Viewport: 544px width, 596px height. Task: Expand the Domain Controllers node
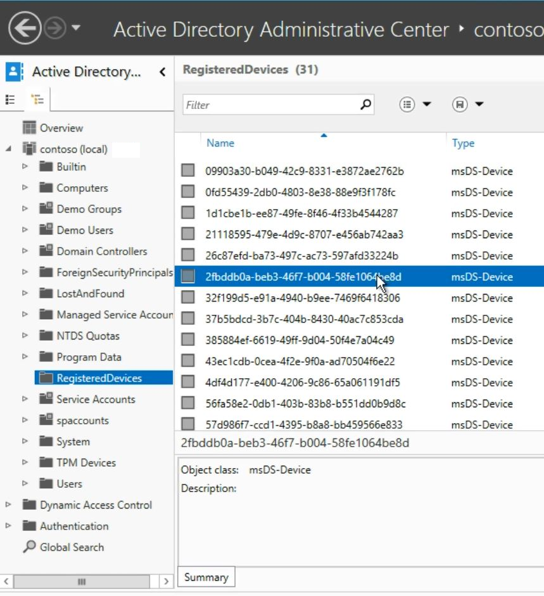coord(25,251)
